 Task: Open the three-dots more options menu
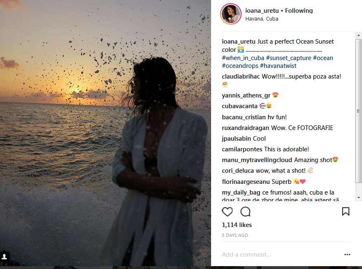(347, 255)
